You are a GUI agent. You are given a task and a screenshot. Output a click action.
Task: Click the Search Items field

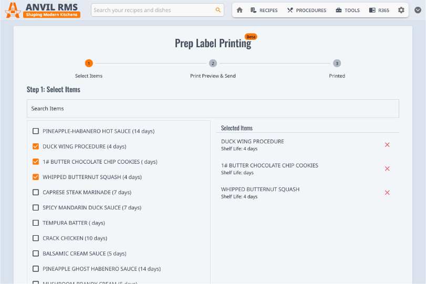point(213,109)
